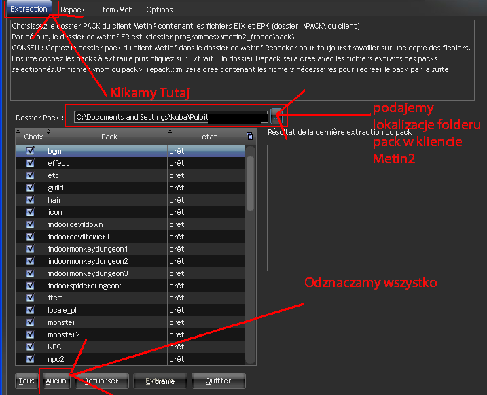This screenshot has height=395, width=487.
Task: Select the effect pack name
Action: 58,163
